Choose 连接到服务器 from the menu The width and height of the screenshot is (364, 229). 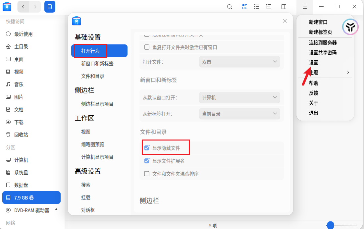point(323,43)
